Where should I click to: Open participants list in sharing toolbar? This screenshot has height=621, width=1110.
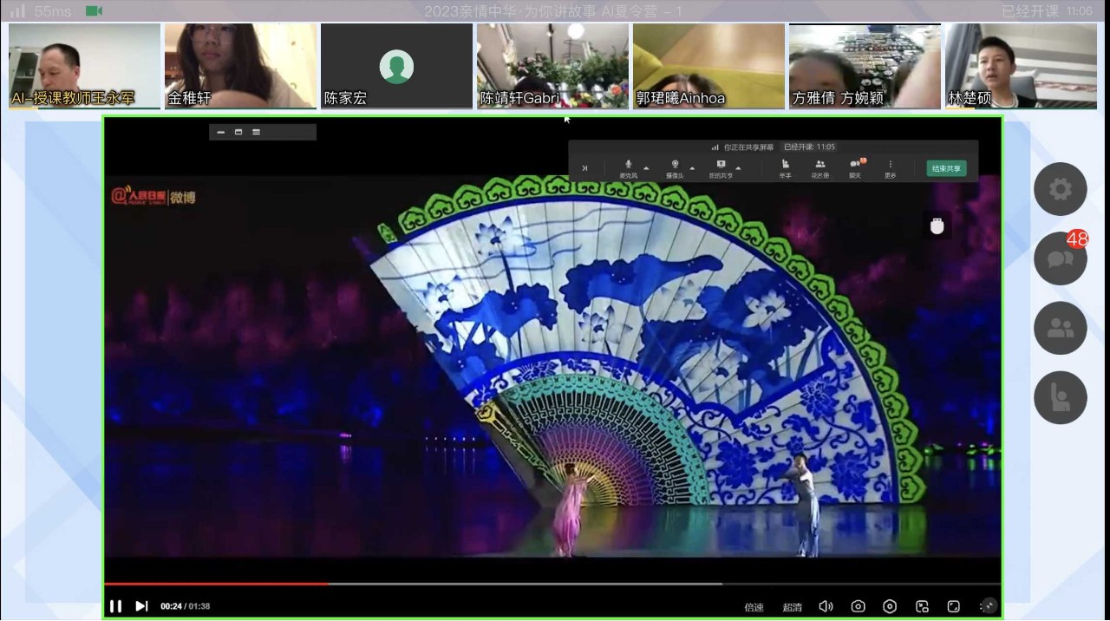coord(820,168)
